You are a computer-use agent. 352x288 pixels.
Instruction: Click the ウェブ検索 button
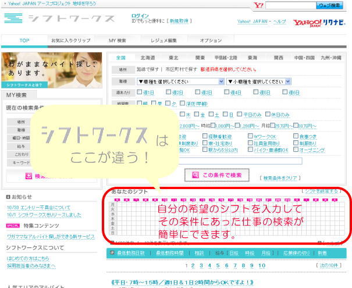point(329,5)
